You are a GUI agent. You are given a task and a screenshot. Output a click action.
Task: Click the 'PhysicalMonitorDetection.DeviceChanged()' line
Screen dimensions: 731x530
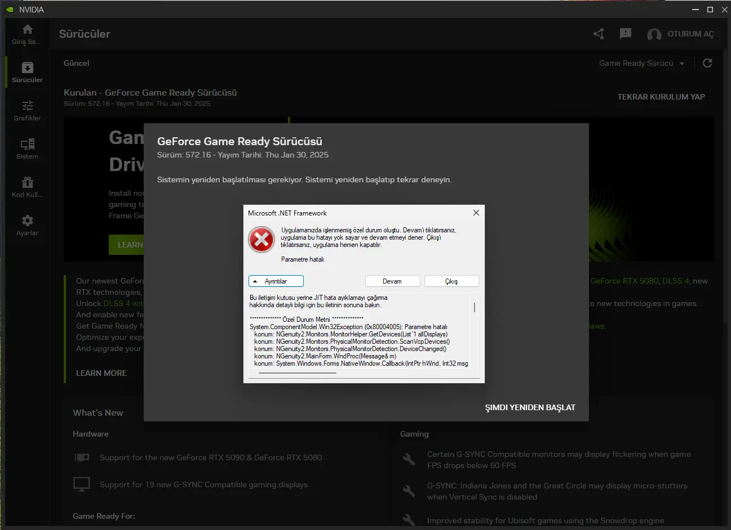pyautogui.click(x=350, y=349)
